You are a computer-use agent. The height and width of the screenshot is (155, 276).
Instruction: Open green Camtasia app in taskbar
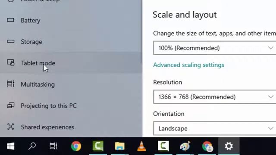coord(98,146)
